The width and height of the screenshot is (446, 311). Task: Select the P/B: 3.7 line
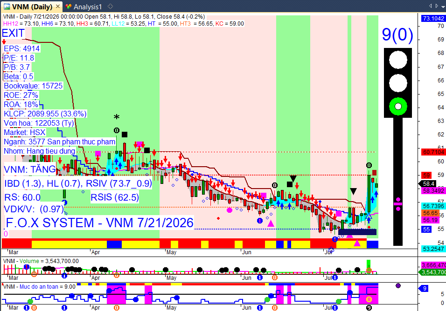click(x=17, y=67)
